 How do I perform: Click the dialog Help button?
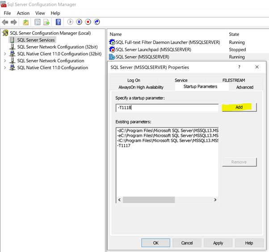(x=249, y=243)
